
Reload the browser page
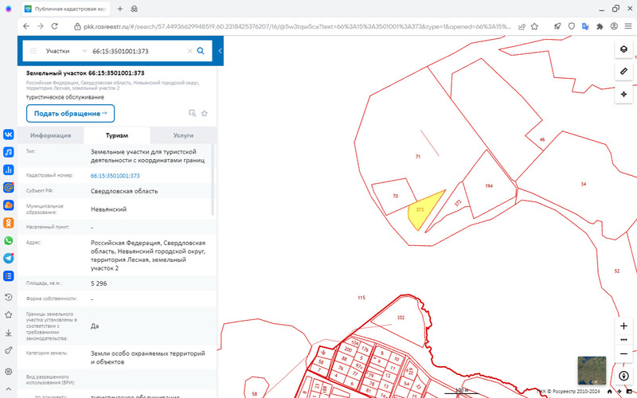coord(54,26)
